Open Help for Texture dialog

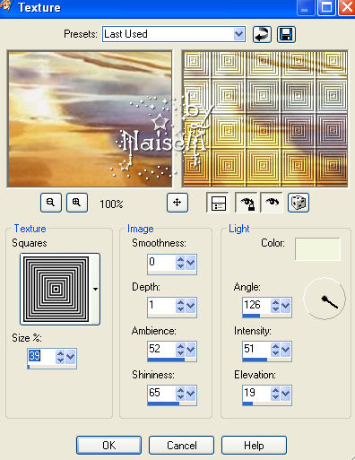254,446
